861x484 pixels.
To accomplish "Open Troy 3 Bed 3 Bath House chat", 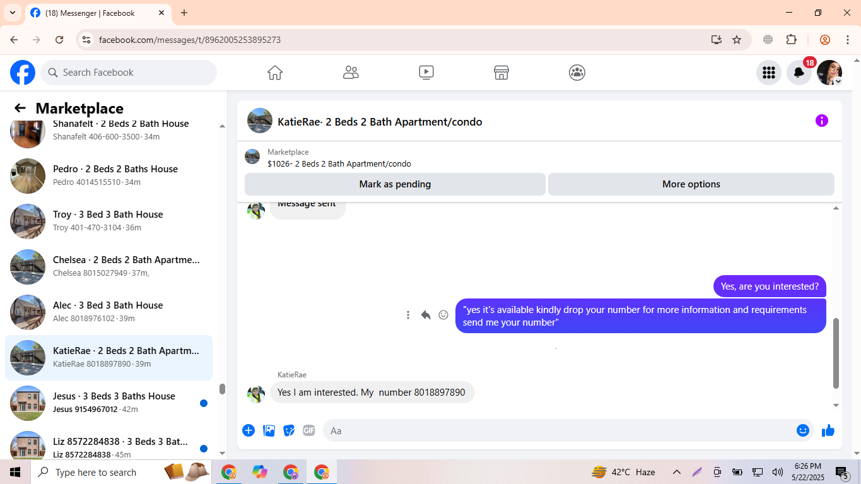I will [x=108, y=221].
